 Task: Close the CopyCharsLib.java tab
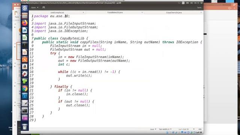[x=201, y=12]
